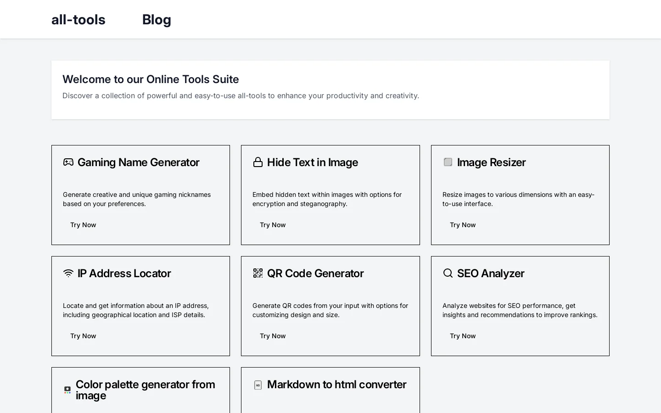Click the 'Embed hidden text within images' description
Screen dimensions: 661x413
(327, 199)
